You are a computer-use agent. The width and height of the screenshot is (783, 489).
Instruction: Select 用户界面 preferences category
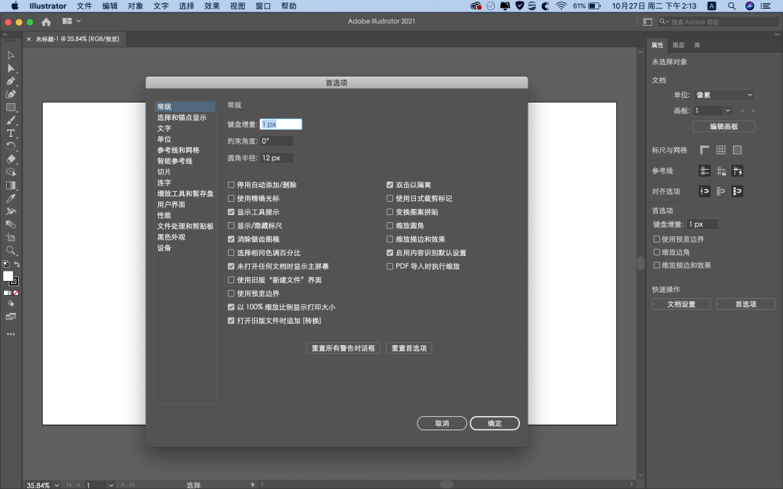pos(171,204)
